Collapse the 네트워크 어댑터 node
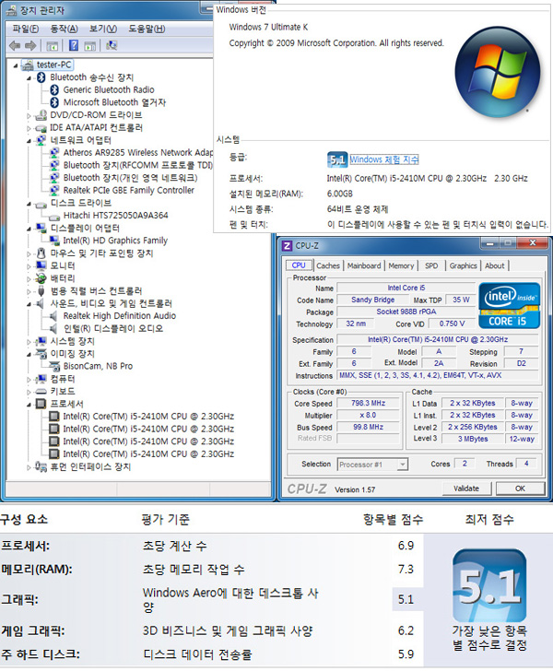553x671 pixels. point(29,141)
